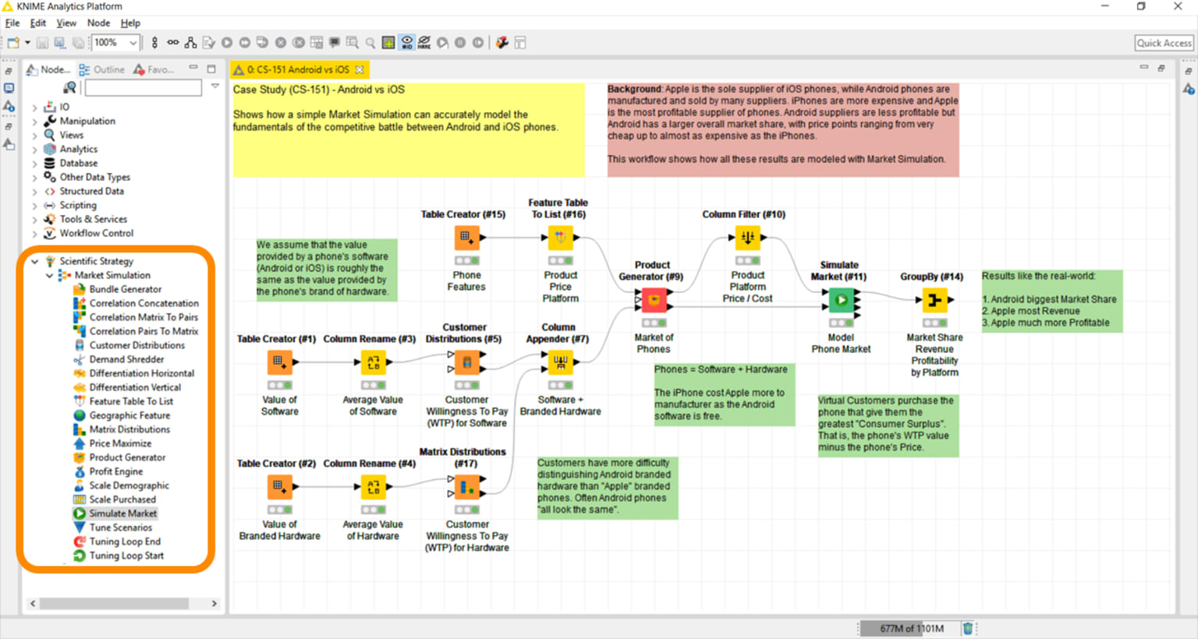Select the Feature Table To List (#16) node

(560, 237)
